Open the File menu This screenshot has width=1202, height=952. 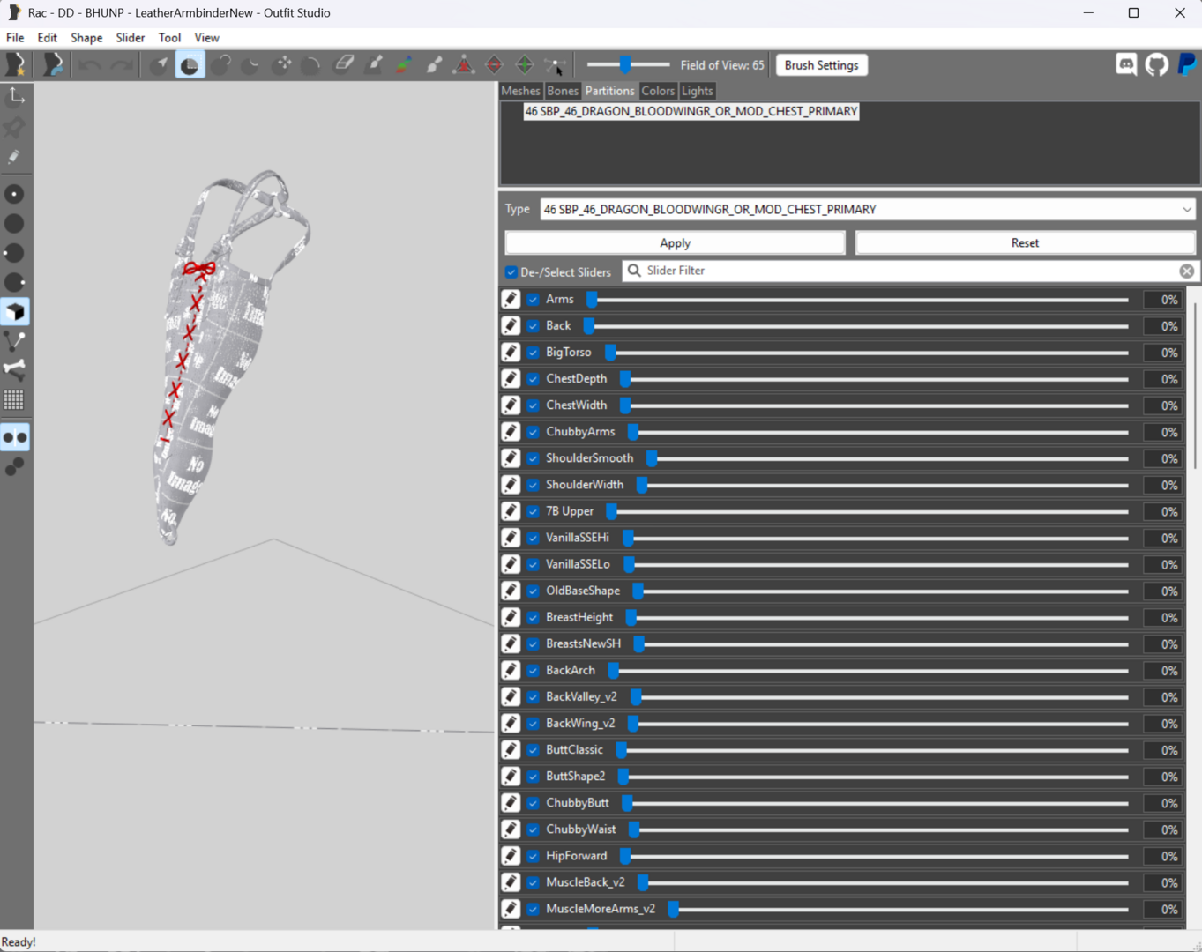click(x=15, y=38)
